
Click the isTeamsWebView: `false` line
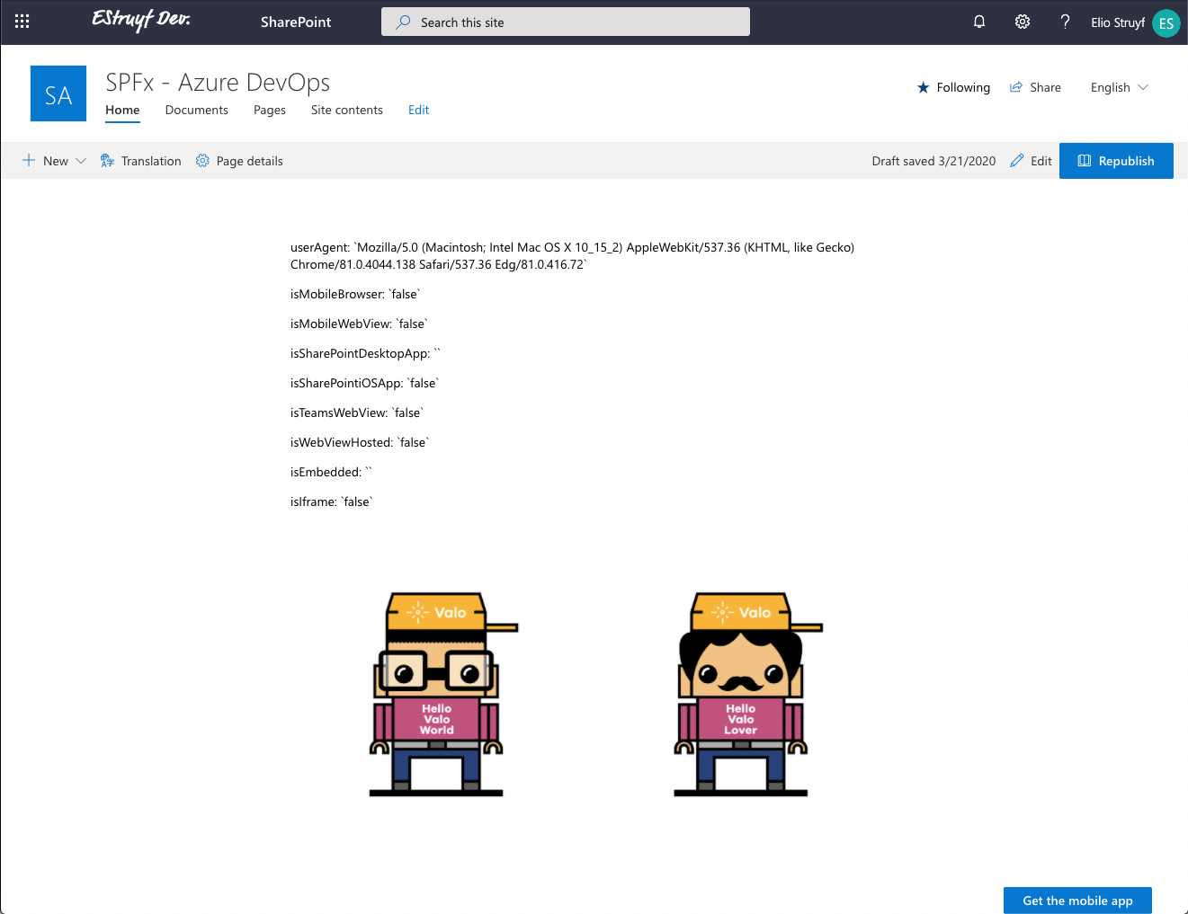click(x=357, y=413)
